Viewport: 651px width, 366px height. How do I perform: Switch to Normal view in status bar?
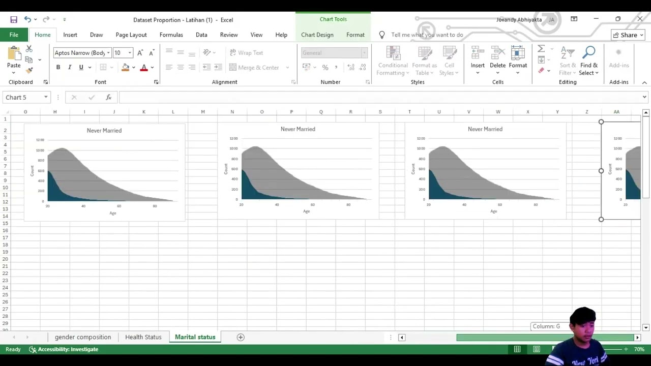(517, 349)
